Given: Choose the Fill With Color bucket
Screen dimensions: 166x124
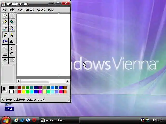Looking at the screenshot, I should click(x=11, y=22).
